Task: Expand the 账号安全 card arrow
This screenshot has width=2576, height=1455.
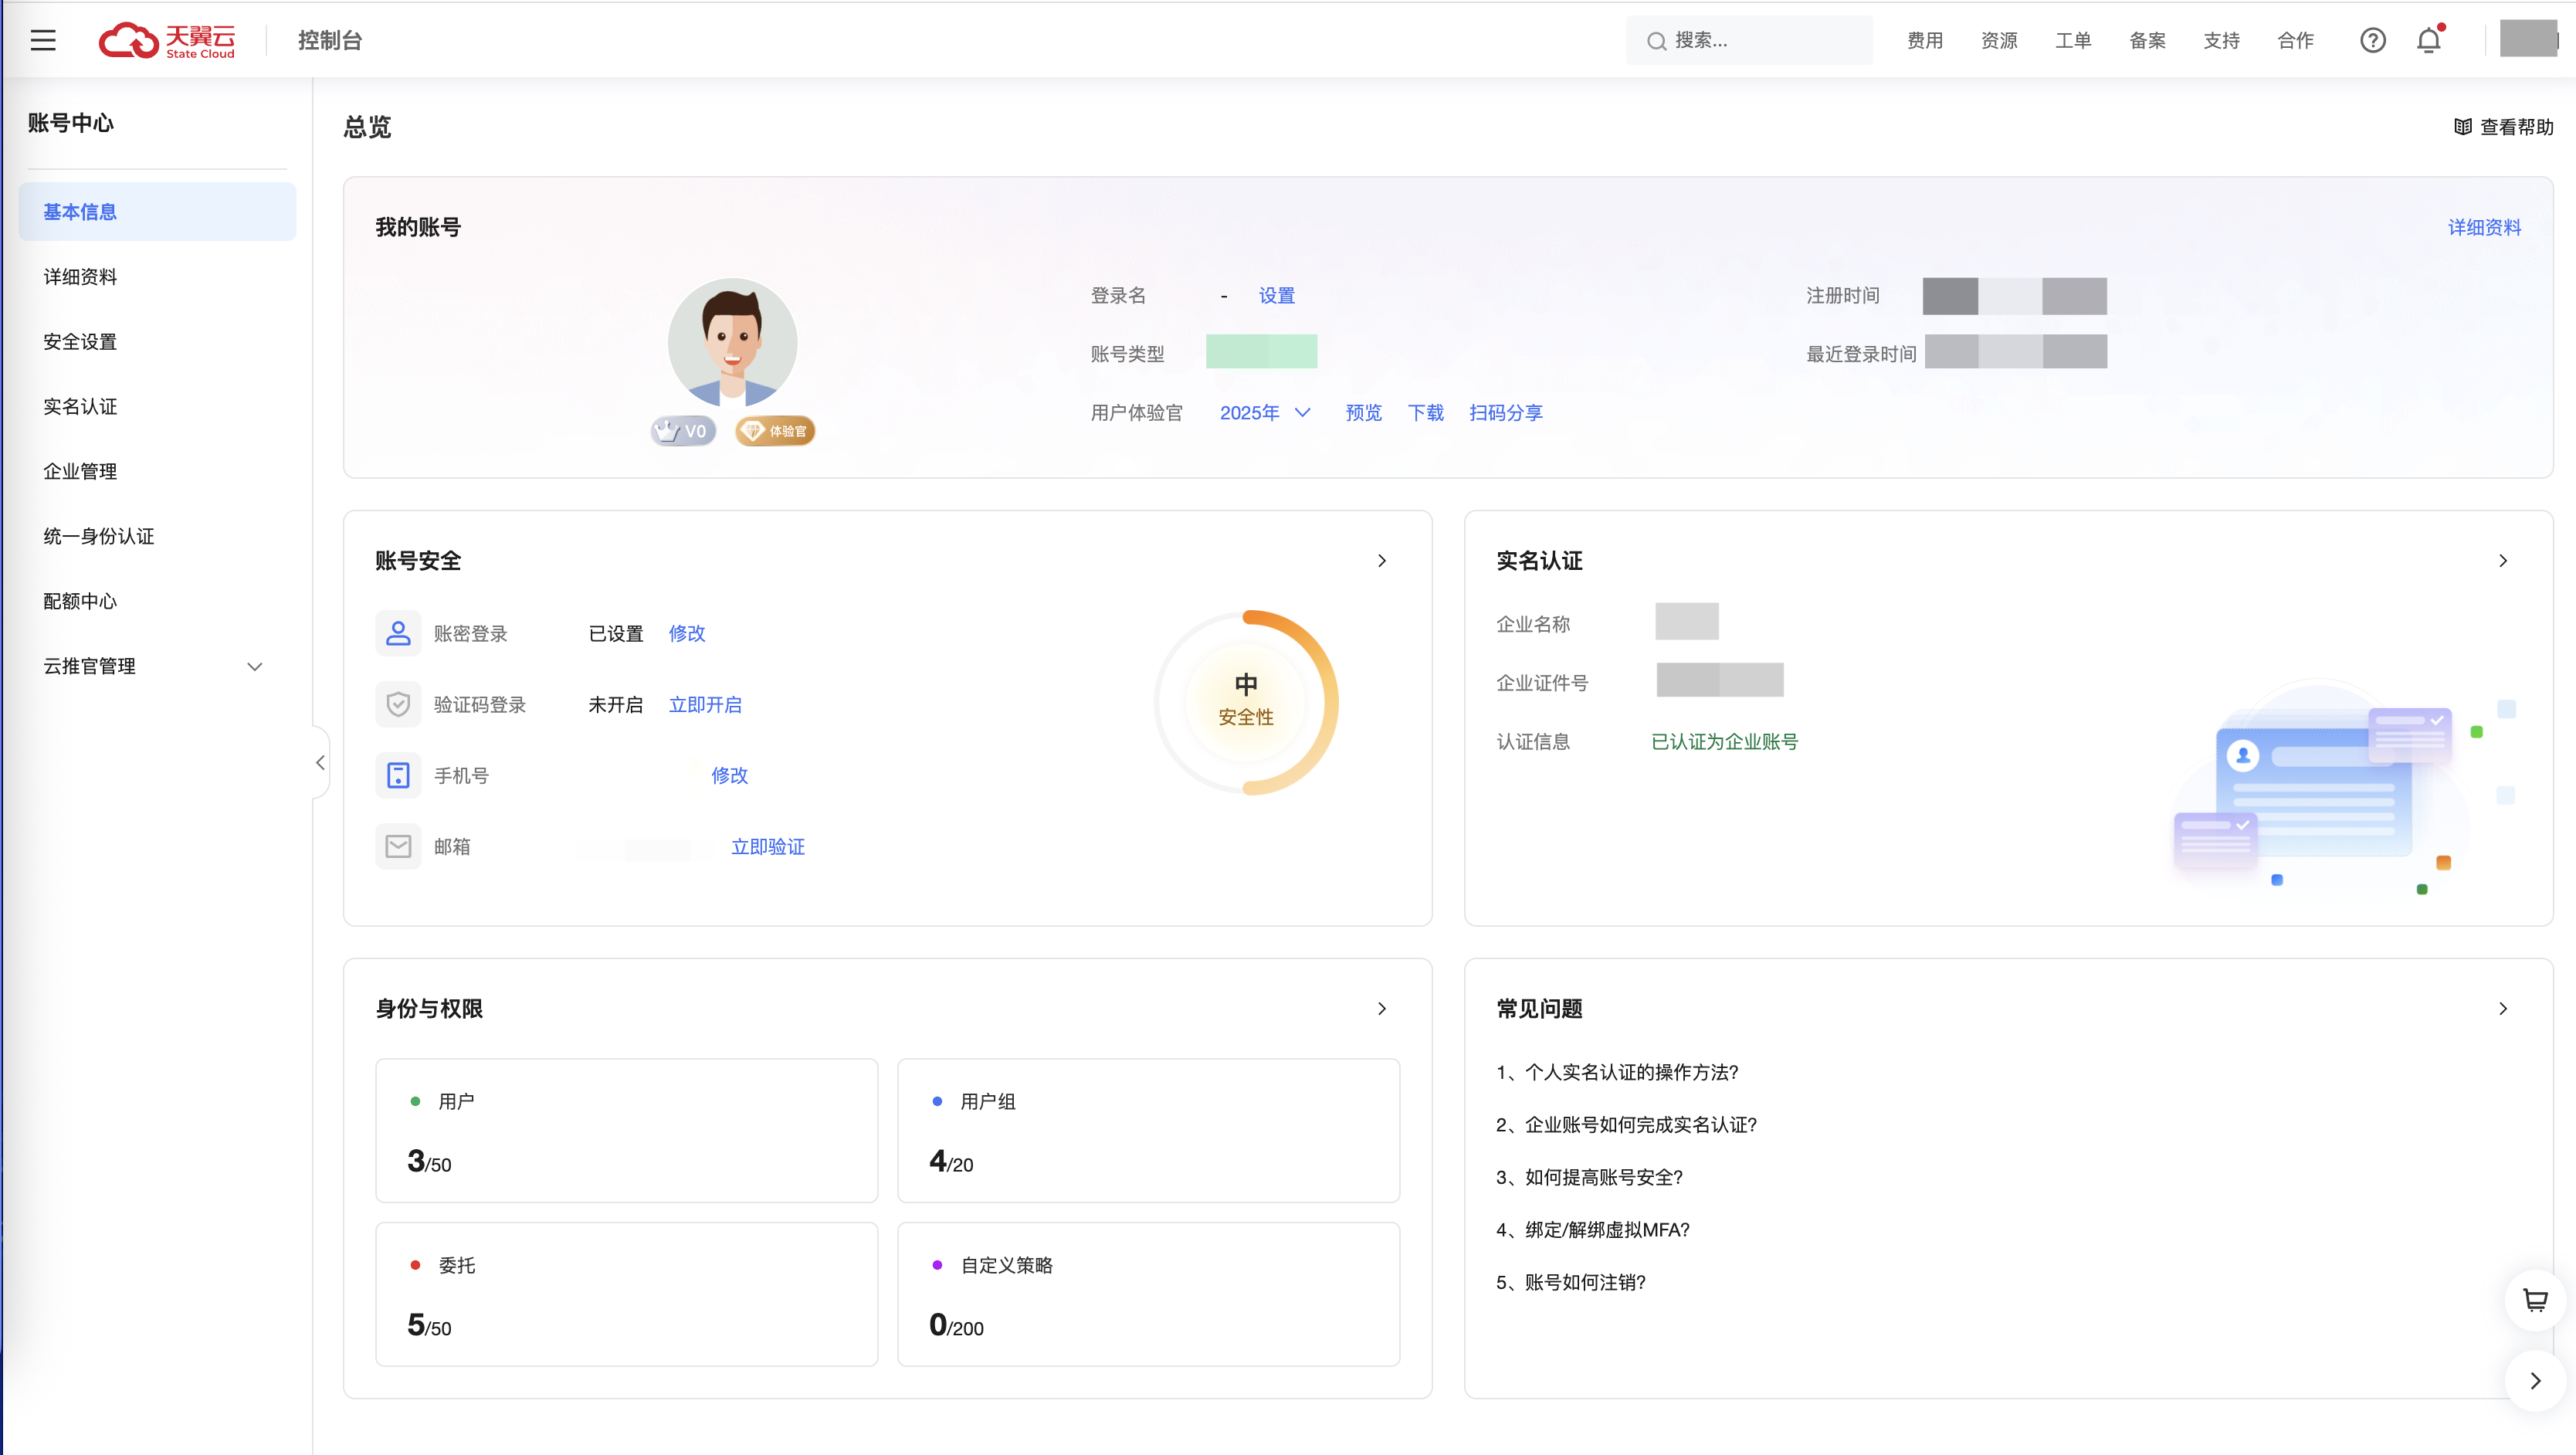Action: (1382, 561)
